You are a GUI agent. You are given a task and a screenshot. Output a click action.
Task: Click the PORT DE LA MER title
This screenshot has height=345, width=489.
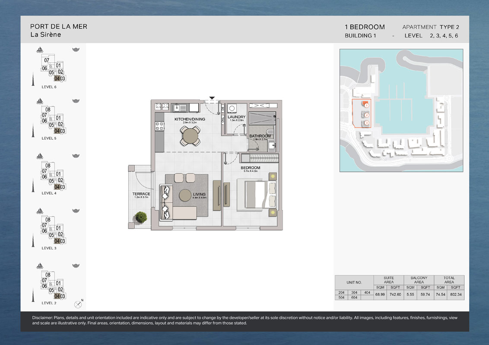point(59,26)
